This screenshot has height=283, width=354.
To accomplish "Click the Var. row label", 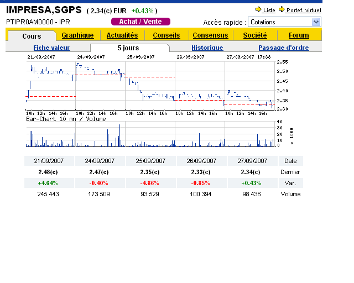I will click(290, 183).
